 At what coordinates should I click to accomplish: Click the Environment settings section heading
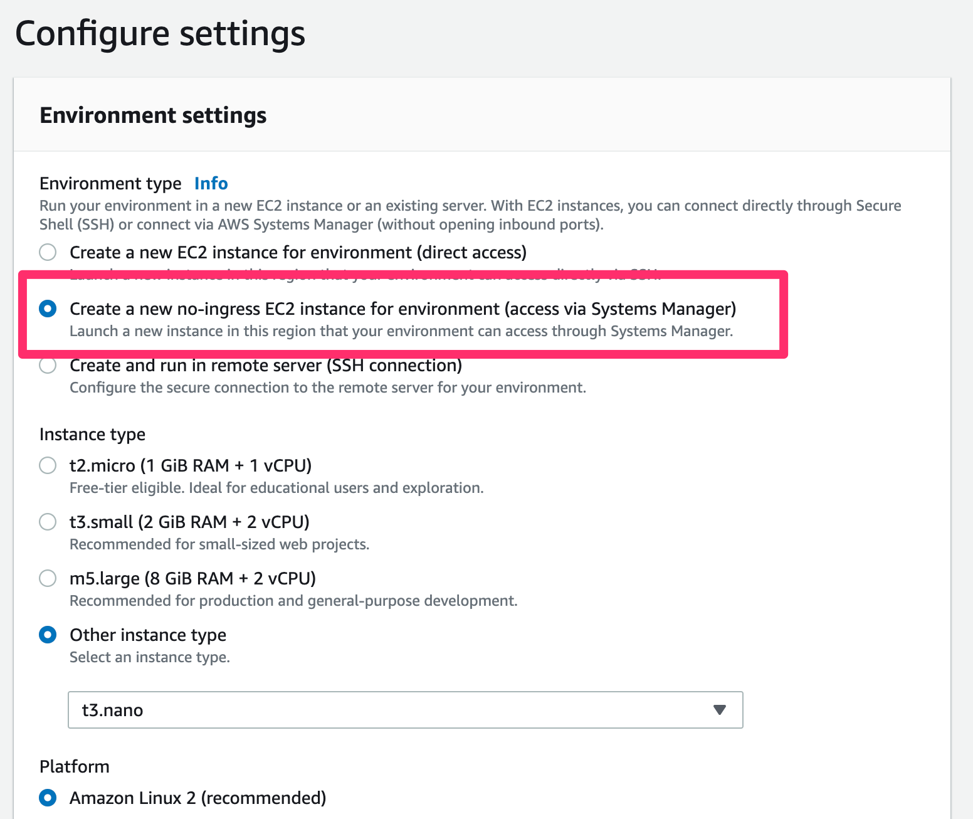[153, 115]
